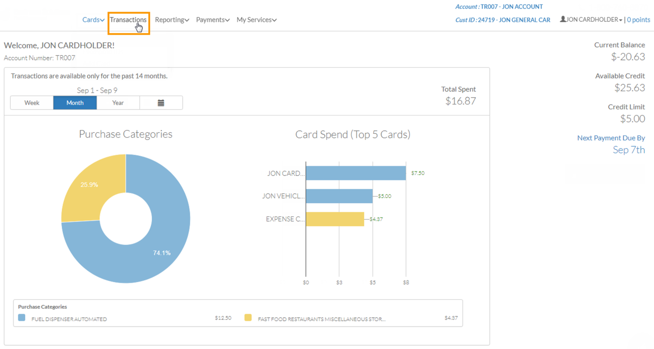Open the Cards dropdown menu

93,20
